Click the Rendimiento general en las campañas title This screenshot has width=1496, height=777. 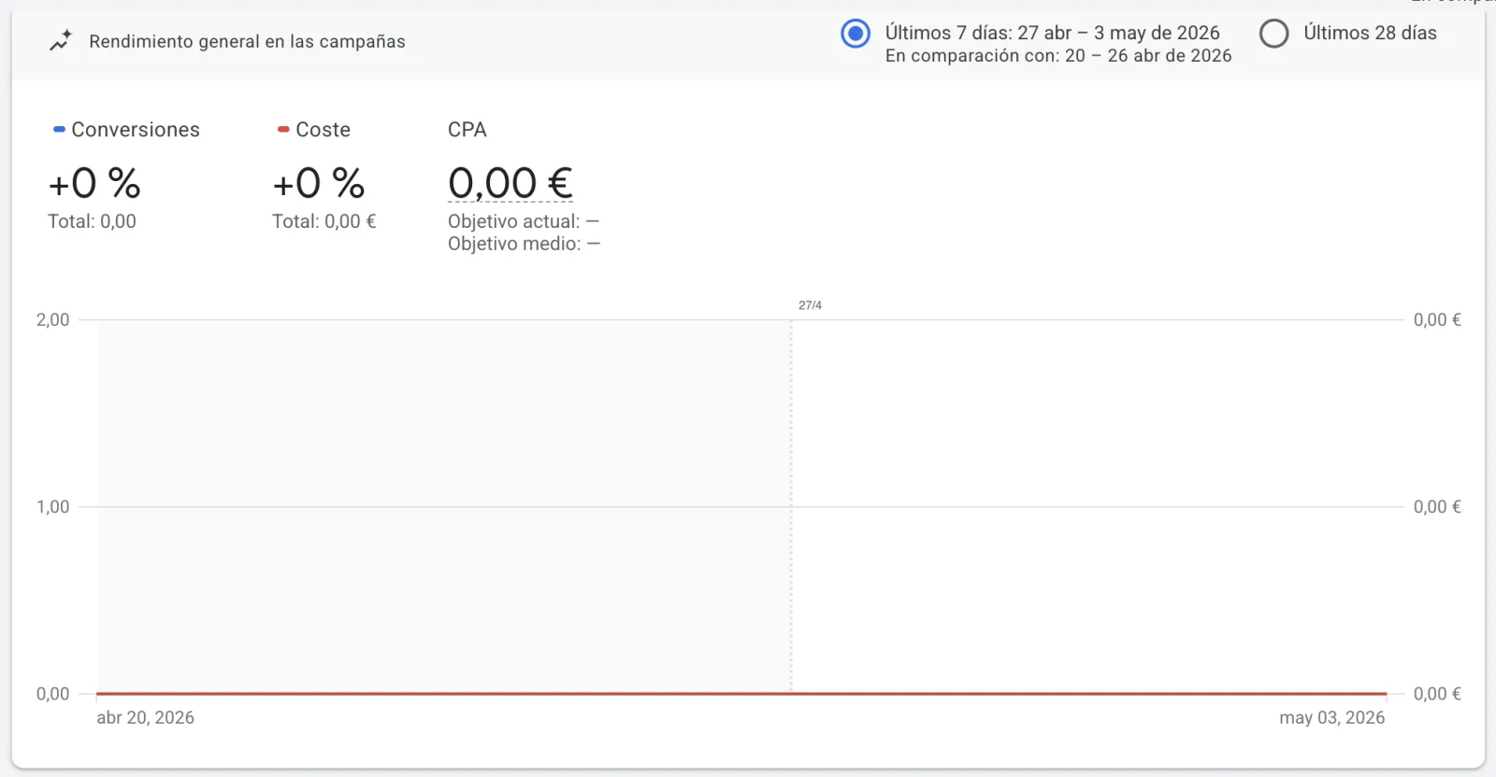point(247,42)
